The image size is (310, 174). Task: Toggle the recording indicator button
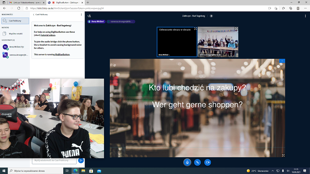211,16
